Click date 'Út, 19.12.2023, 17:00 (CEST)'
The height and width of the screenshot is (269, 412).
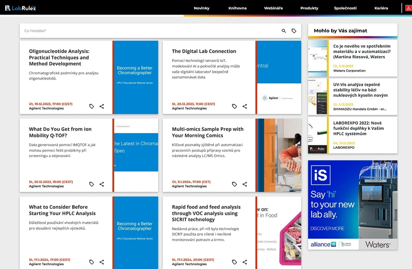click(x=51, y=104)
